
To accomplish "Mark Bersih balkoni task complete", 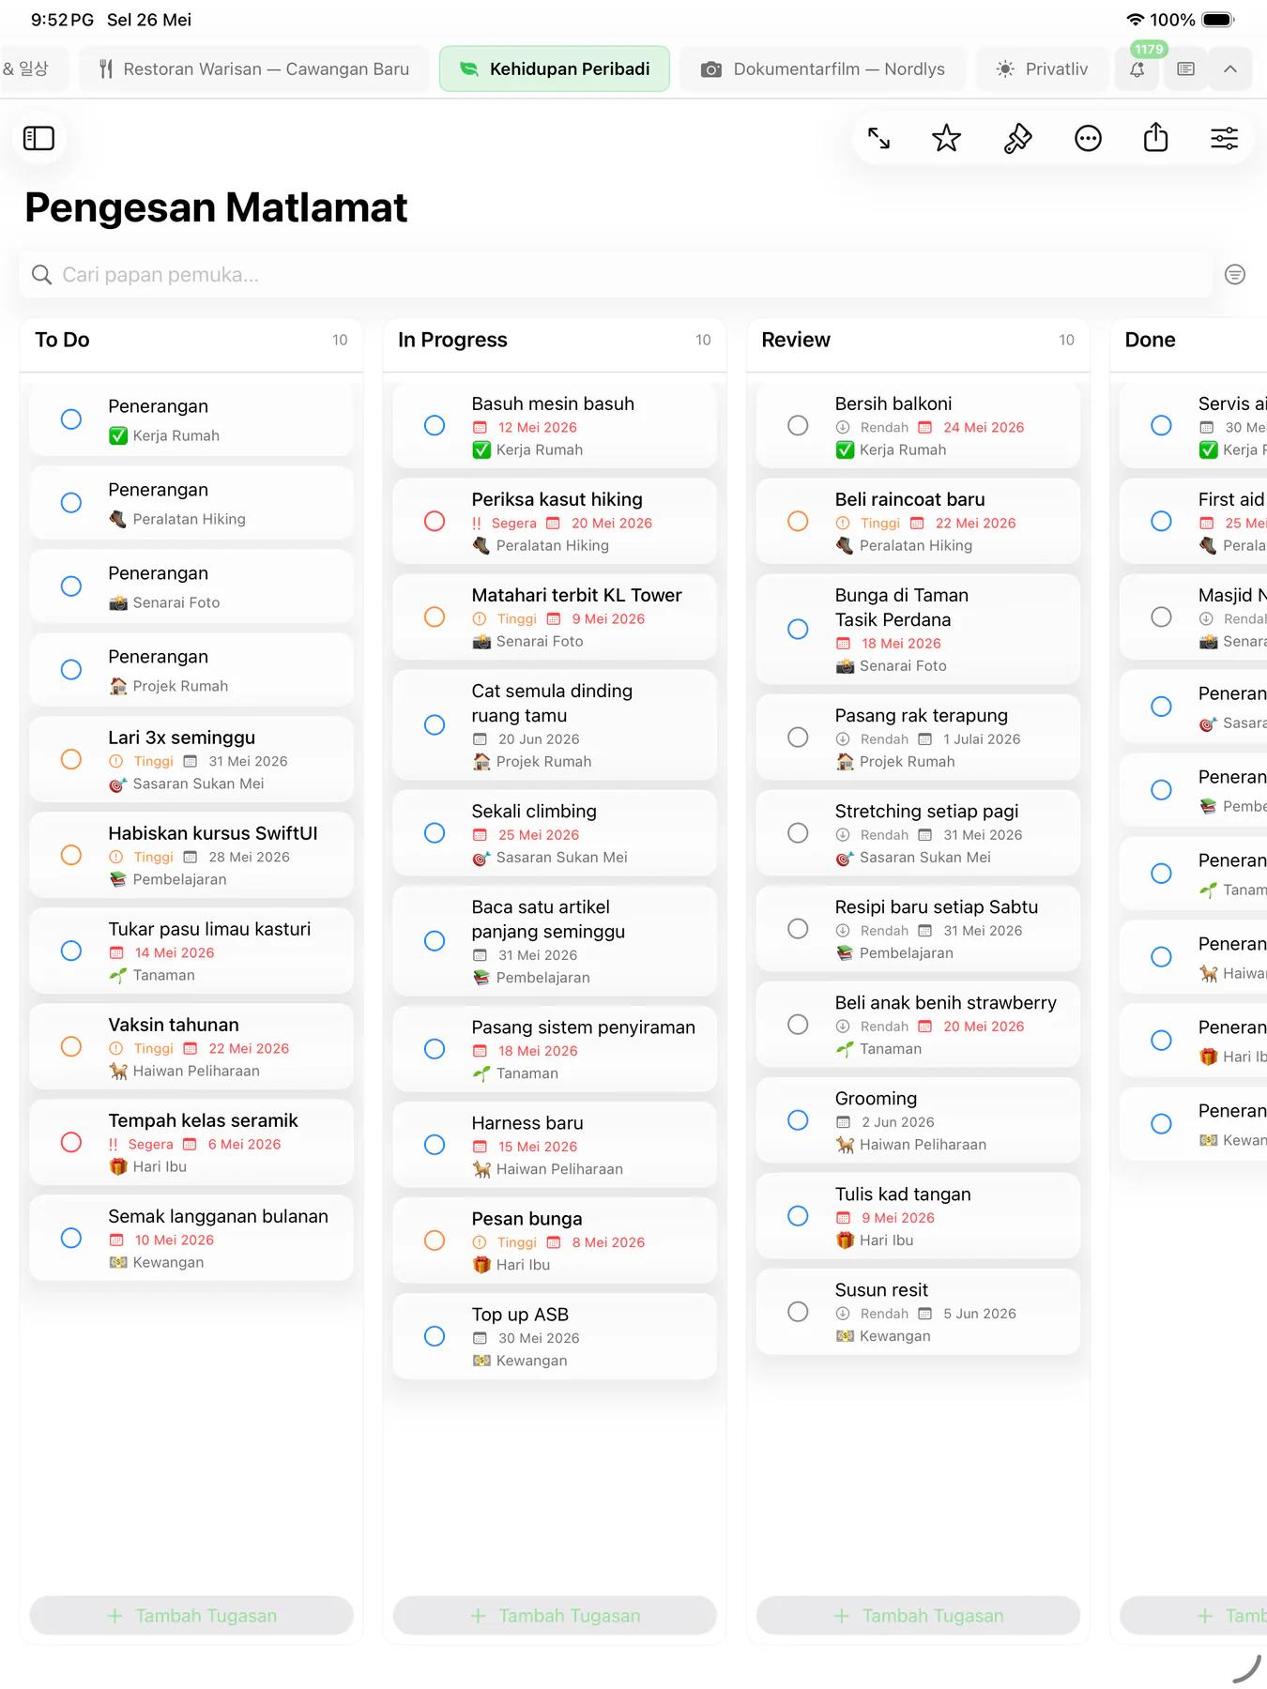I will [x=798, y=425].
